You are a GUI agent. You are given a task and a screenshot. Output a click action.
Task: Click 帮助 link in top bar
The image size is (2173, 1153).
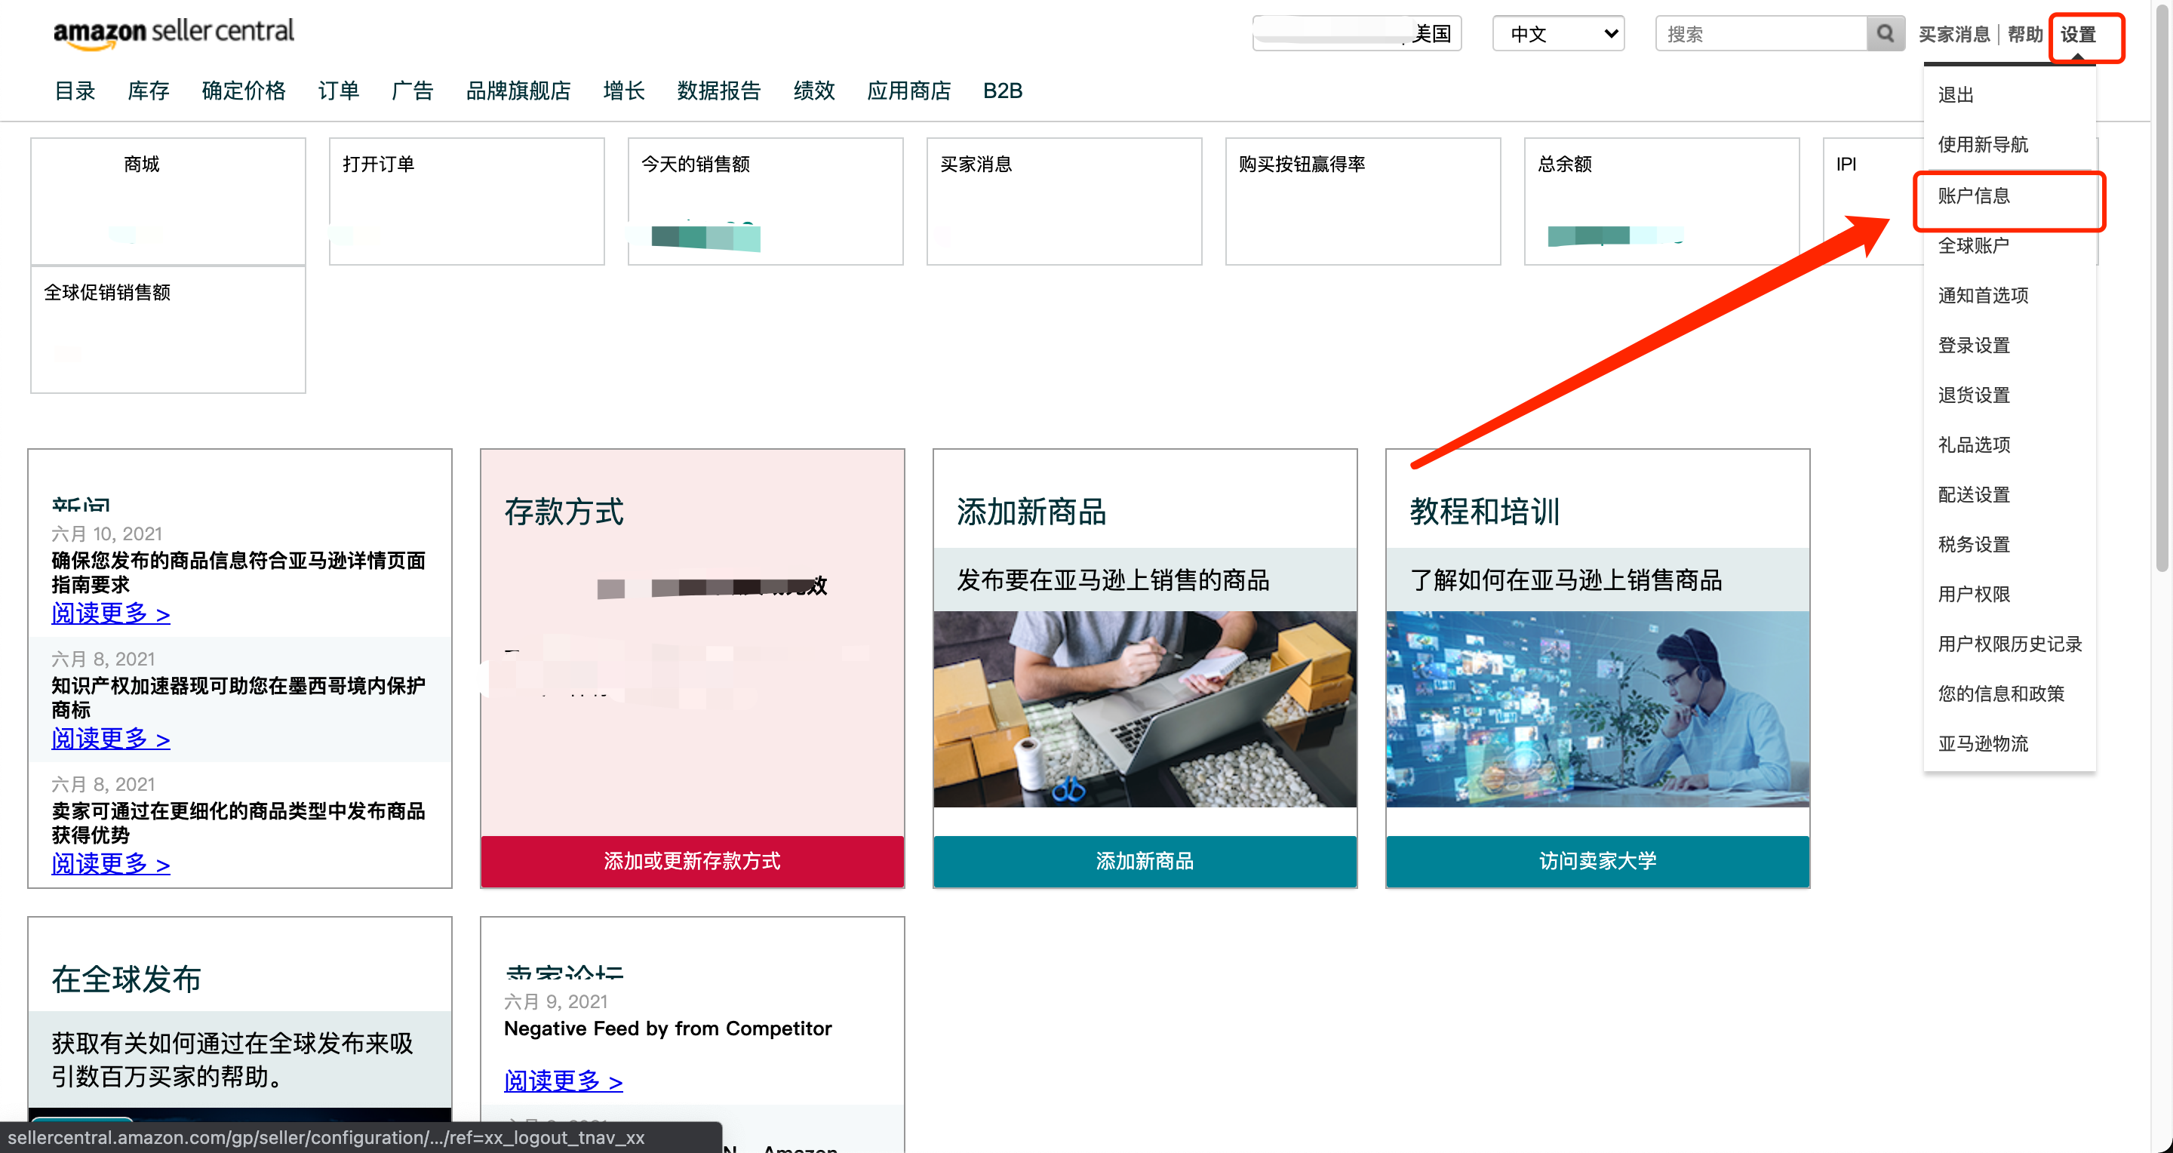point(2024,35)
